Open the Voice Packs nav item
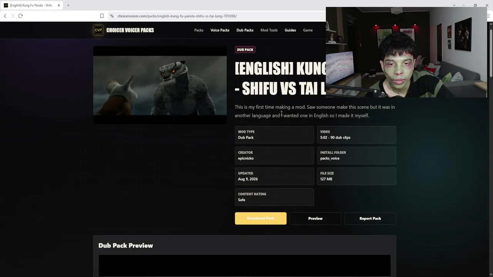 220,30
